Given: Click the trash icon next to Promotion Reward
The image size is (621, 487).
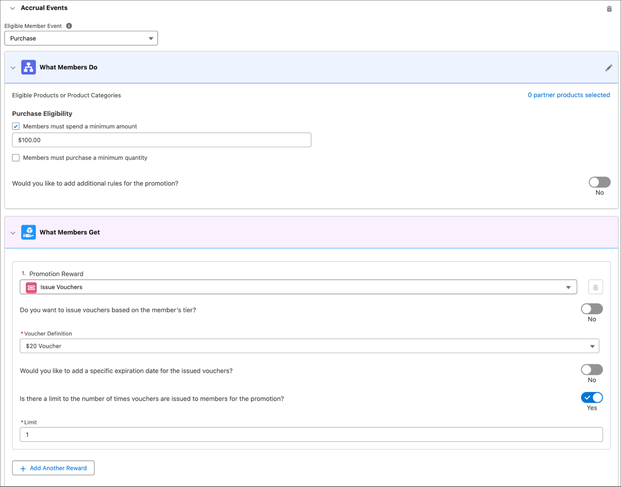Looking at the screenshot, I should [595, 287].
